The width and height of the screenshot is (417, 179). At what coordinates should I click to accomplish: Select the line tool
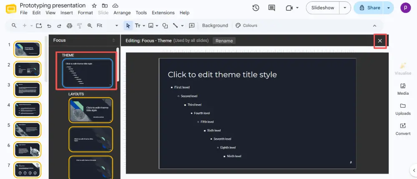tap(175, 26)
